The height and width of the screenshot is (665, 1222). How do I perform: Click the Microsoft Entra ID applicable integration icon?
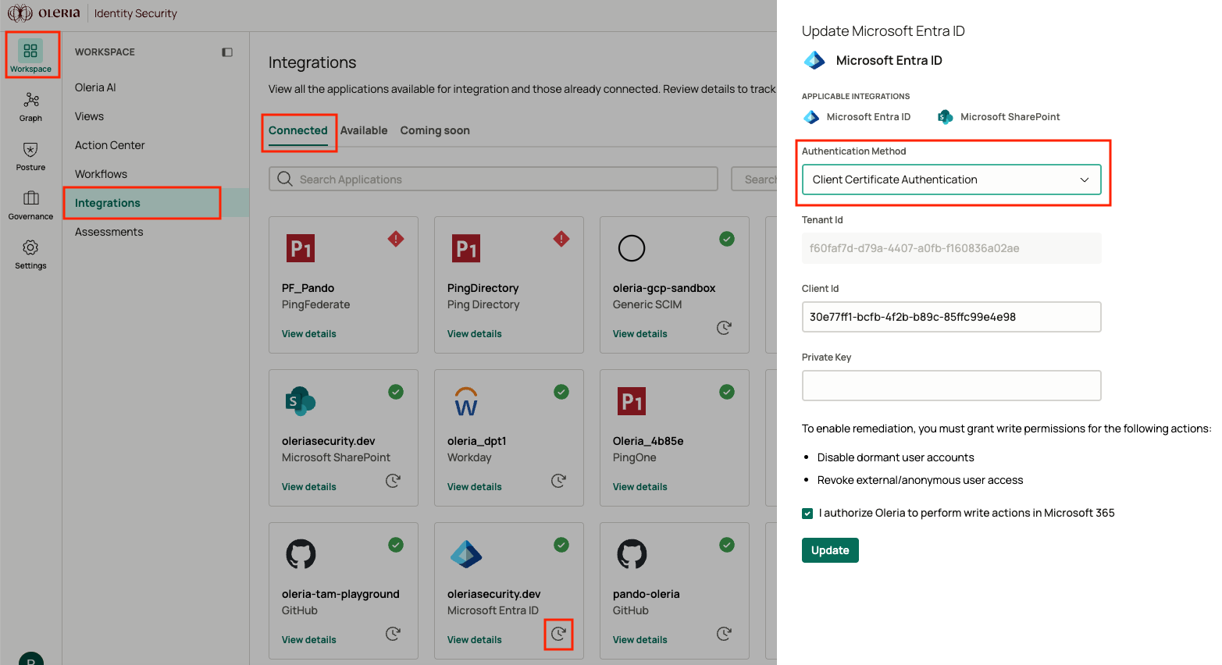[811, 117]
